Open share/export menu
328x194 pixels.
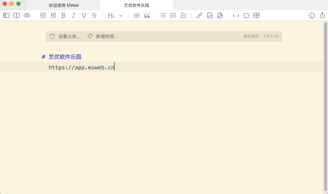322,15
